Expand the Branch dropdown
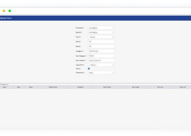The height and width of the screenshot is (136, 191). pyautogui.click(x=101, y=32)
